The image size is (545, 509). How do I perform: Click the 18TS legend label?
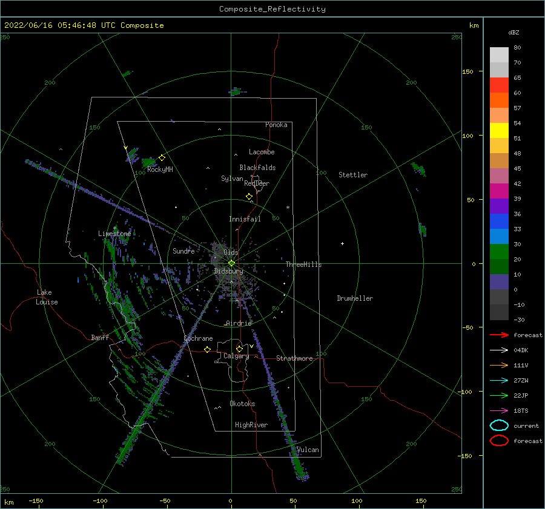pos(521,411)
